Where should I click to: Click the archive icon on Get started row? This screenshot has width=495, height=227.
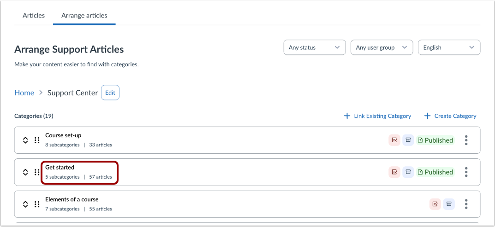408,172
